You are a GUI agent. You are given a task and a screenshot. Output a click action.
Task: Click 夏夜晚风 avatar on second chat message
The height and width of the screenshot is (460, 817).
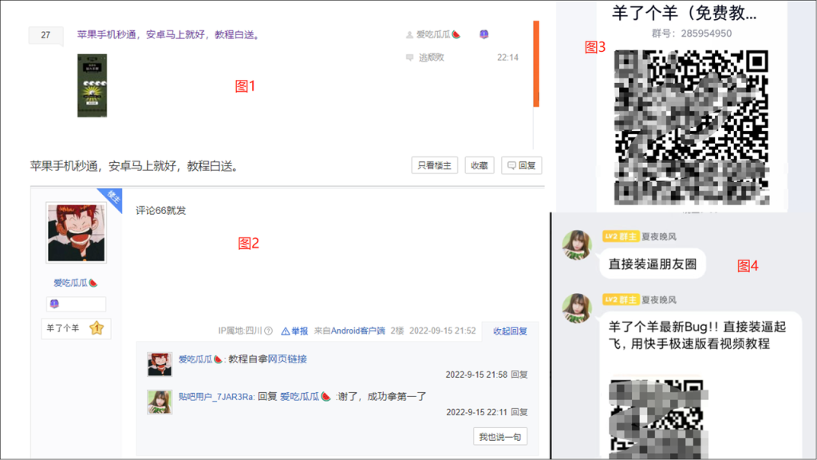click(578, 307)
